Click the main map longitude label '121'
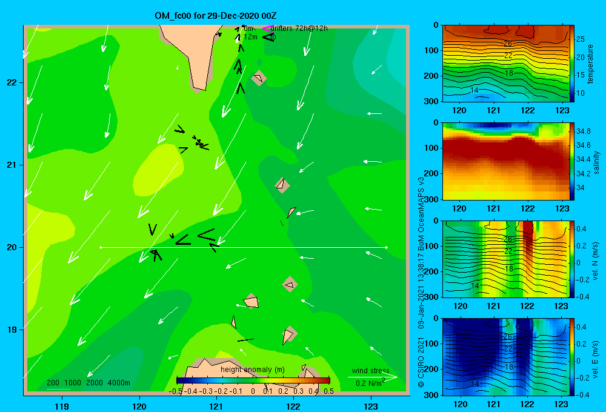Viewport: 606px width, 412px height. pyautogui.click(x=216, y=406)
